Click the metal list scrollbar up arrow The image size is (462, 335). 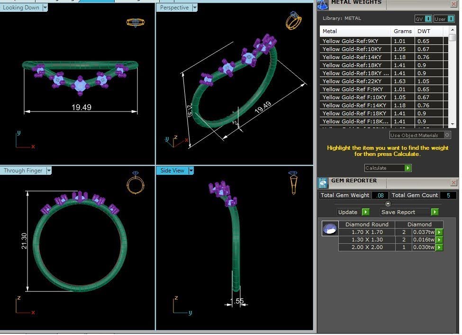tap(452, 30)
